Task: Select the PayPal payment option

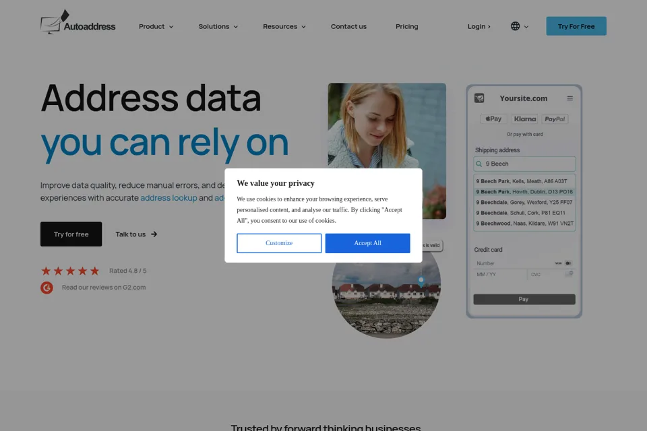Action: (555, 119)
